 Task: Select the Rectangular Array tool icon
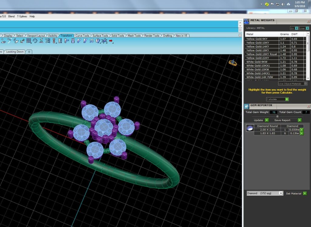pyautogui.click(x=29, y=41)
